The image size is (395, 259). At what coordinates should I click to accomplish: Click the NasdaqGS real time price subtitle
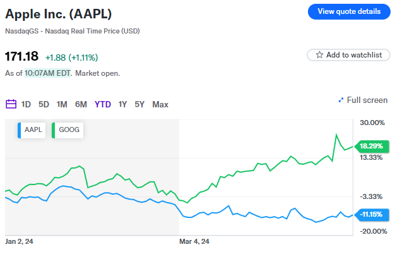[73, 31]
